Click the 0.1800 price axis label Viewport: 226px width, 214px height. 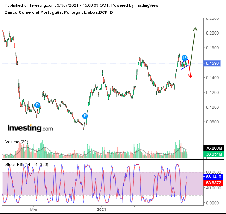[x=212, y=48]
